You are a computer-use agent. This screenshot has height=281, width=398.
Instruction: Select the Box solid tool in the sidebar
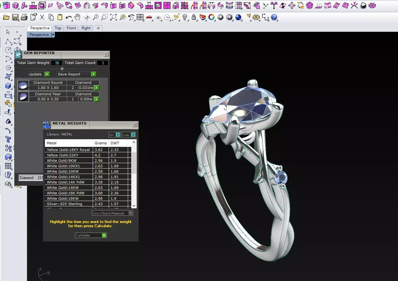(8, 86)
